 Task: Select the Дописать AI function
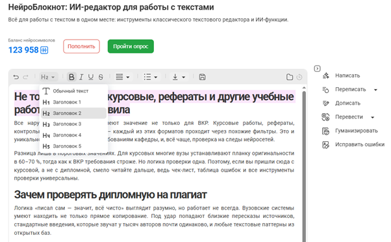click(347, 103)
